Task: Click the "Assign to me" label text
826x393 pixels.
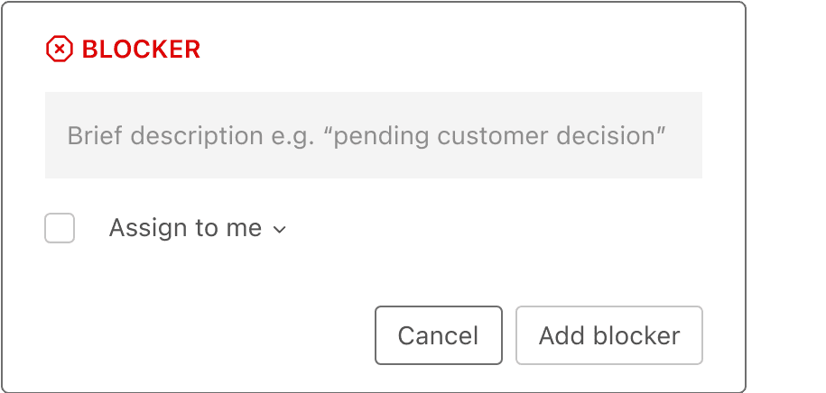Action: (185, 229)
